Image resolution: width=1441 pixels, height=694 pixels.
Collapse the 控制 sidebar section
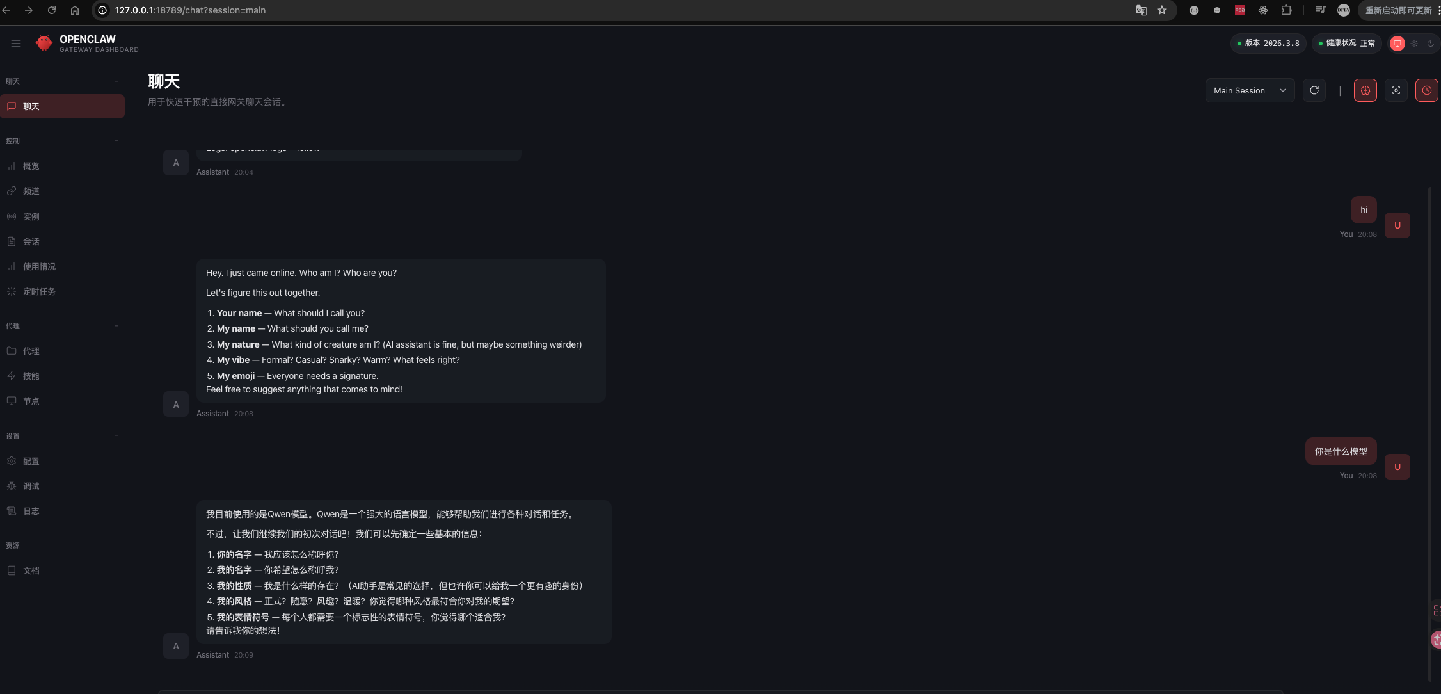point(116,141)
